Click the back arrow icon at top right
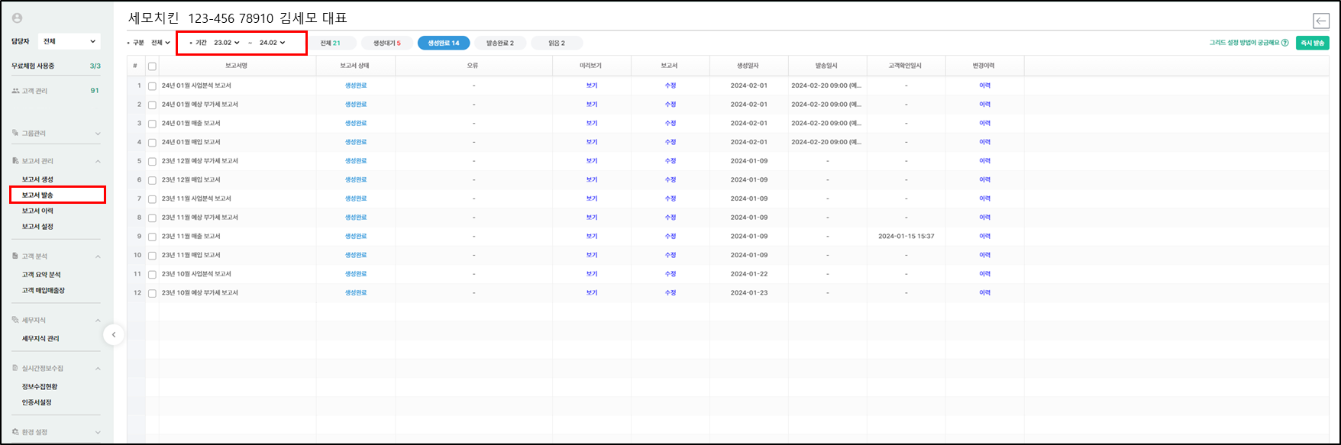Viewport: 1341px width, 445px height. tap(1320, 21)
